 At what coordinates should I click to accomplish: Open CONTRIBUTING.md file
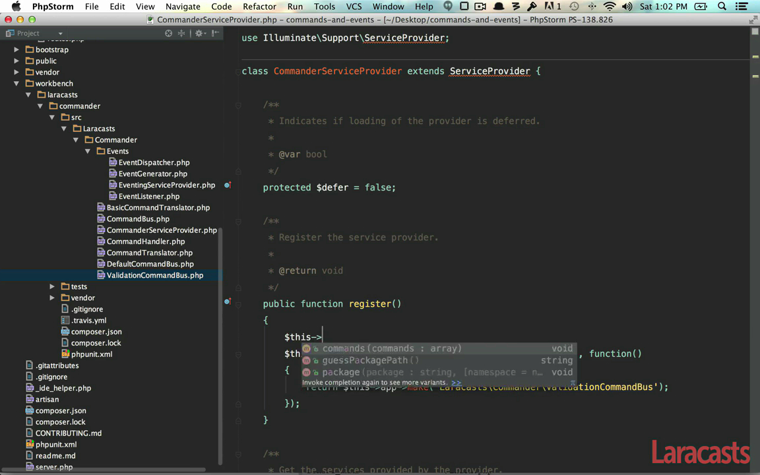69,433
